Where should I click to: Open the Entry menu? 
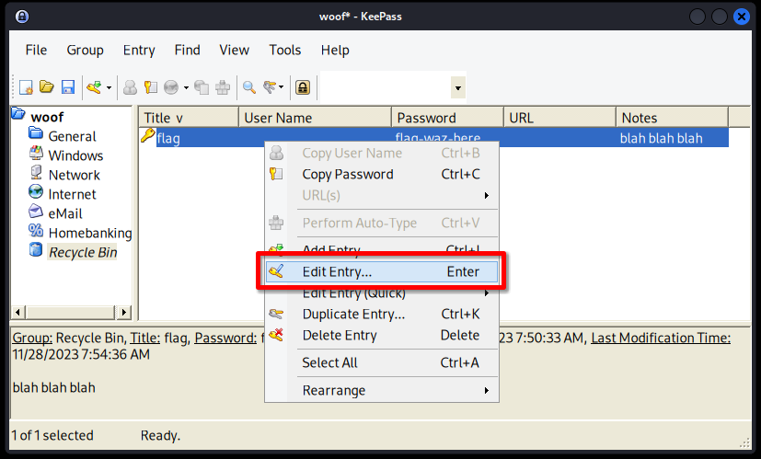pos(139,50)
